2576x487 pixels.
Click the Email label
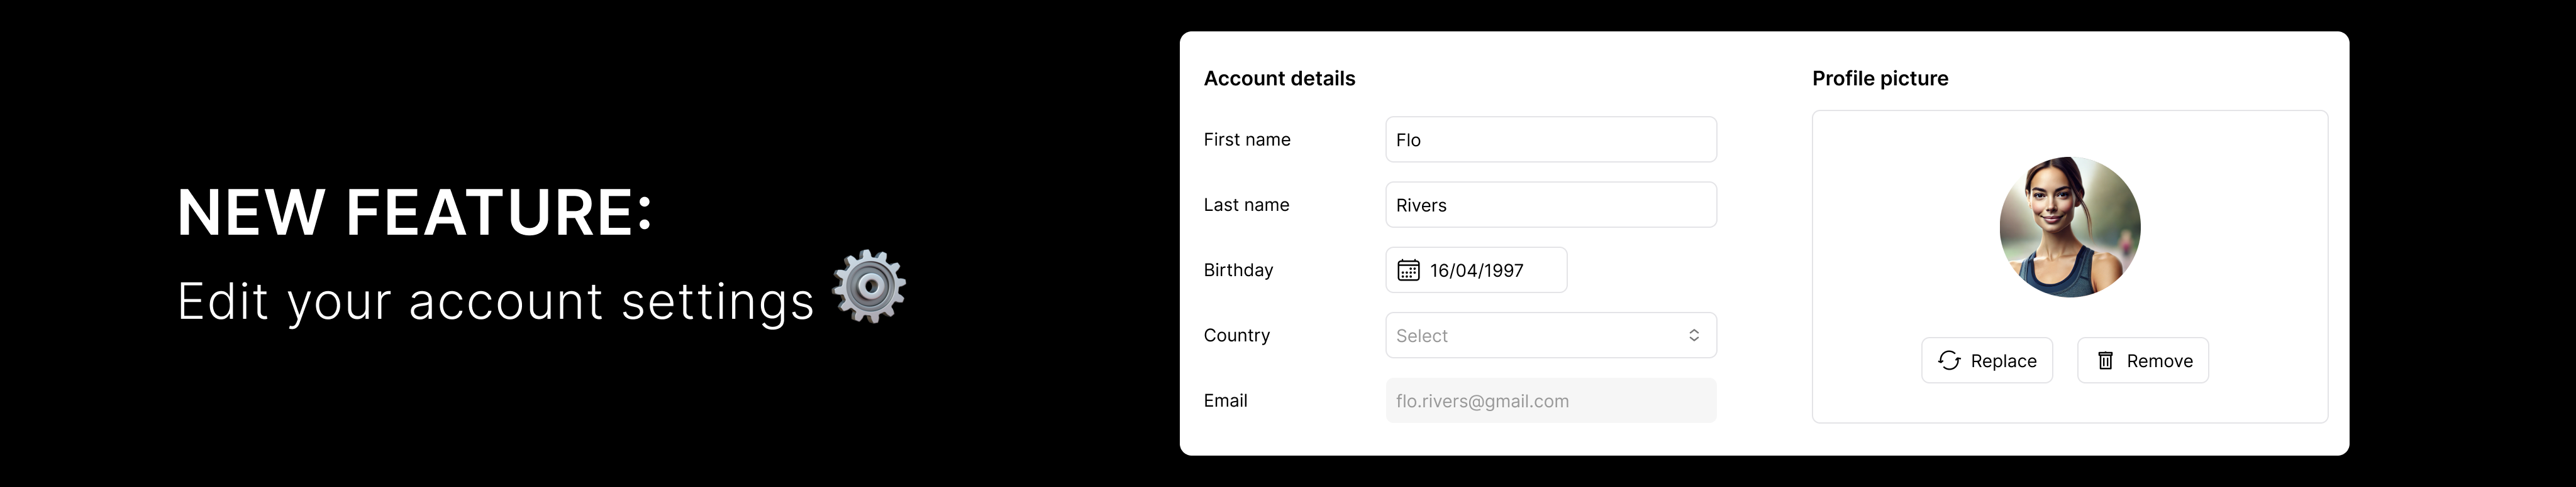[x=1225, y=400]
